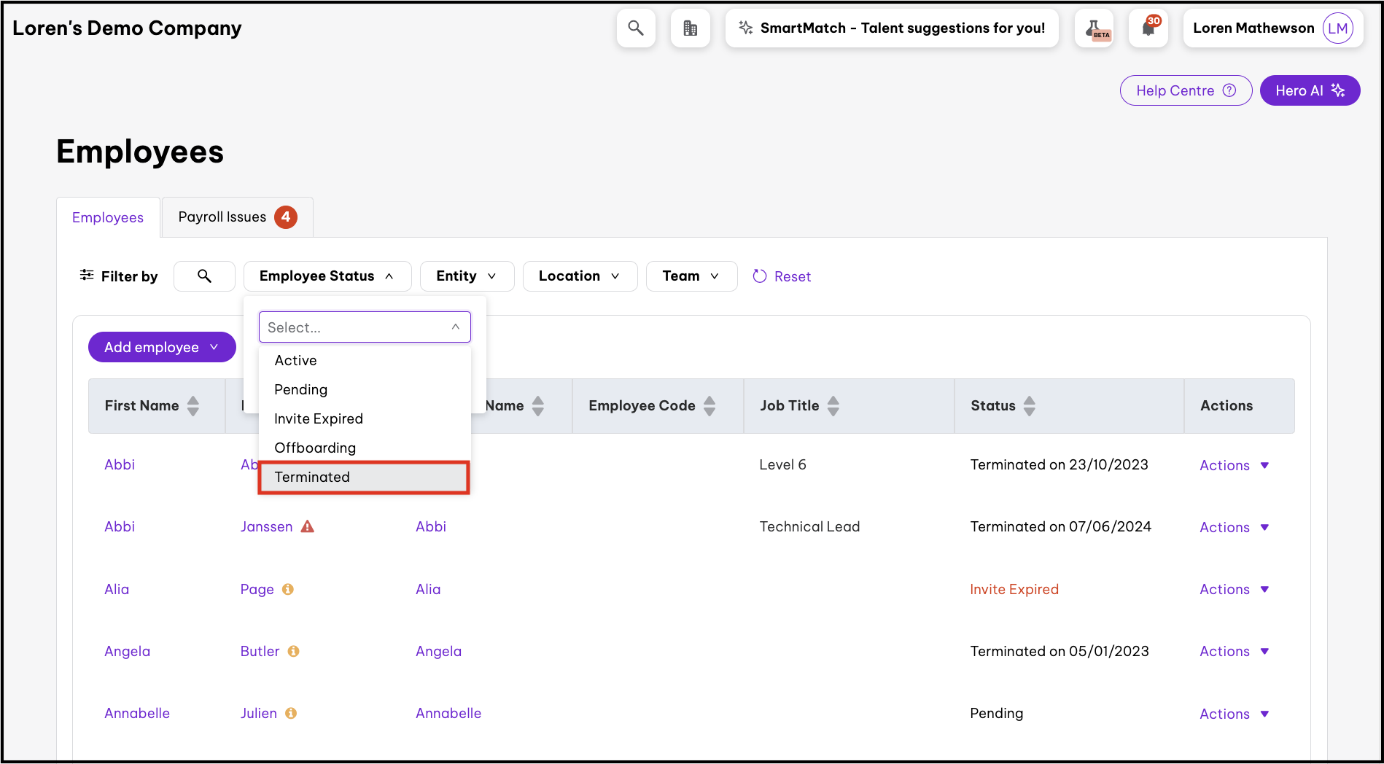Image resolution: width=1384 pixels, height=764 pixels.
Task: Switch to the Payroll Issues tab
Action: click(x=236, y=217)
